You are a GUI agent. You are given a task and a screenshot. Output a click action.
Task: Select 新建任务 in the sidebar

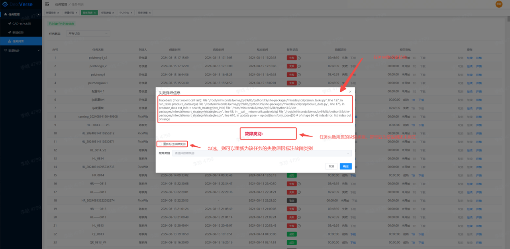(x=18, y=32)
